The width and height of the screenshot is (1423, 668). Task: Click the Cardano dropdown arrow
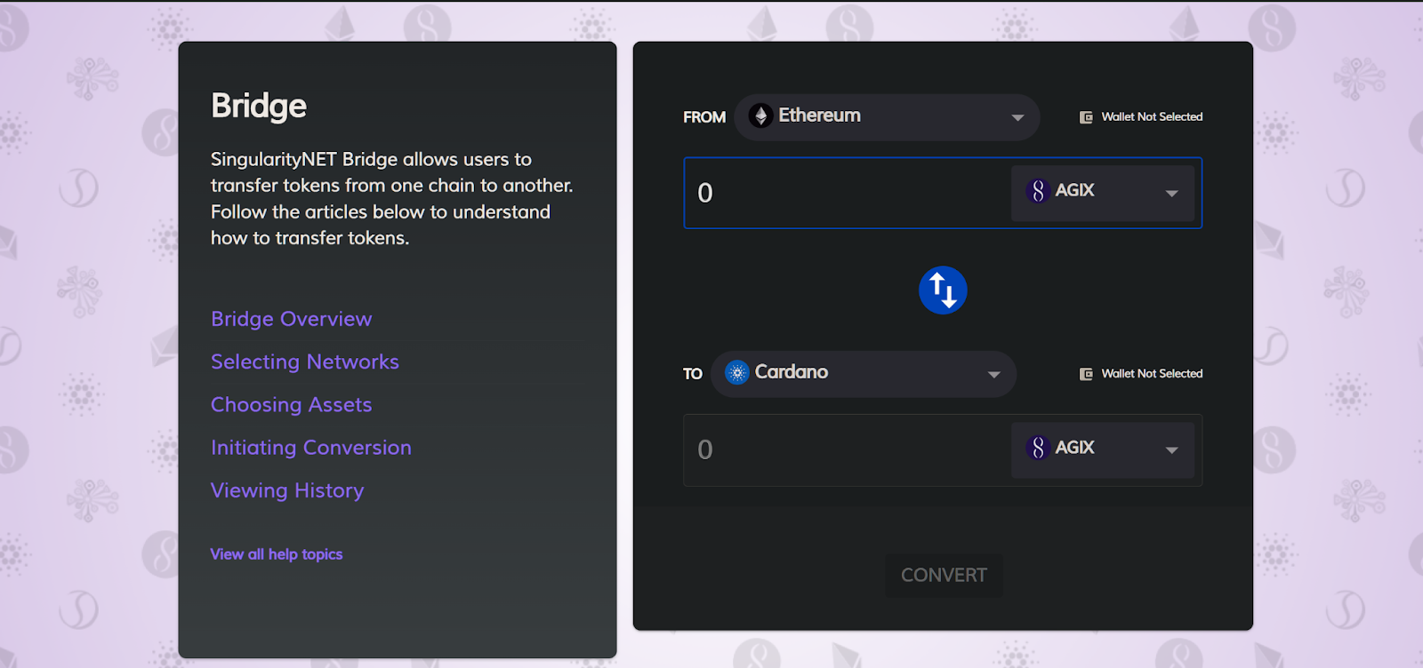[994, 375]
